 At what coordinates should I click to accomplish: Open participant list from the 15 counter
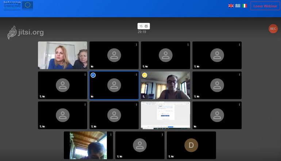tap(143, 26)
